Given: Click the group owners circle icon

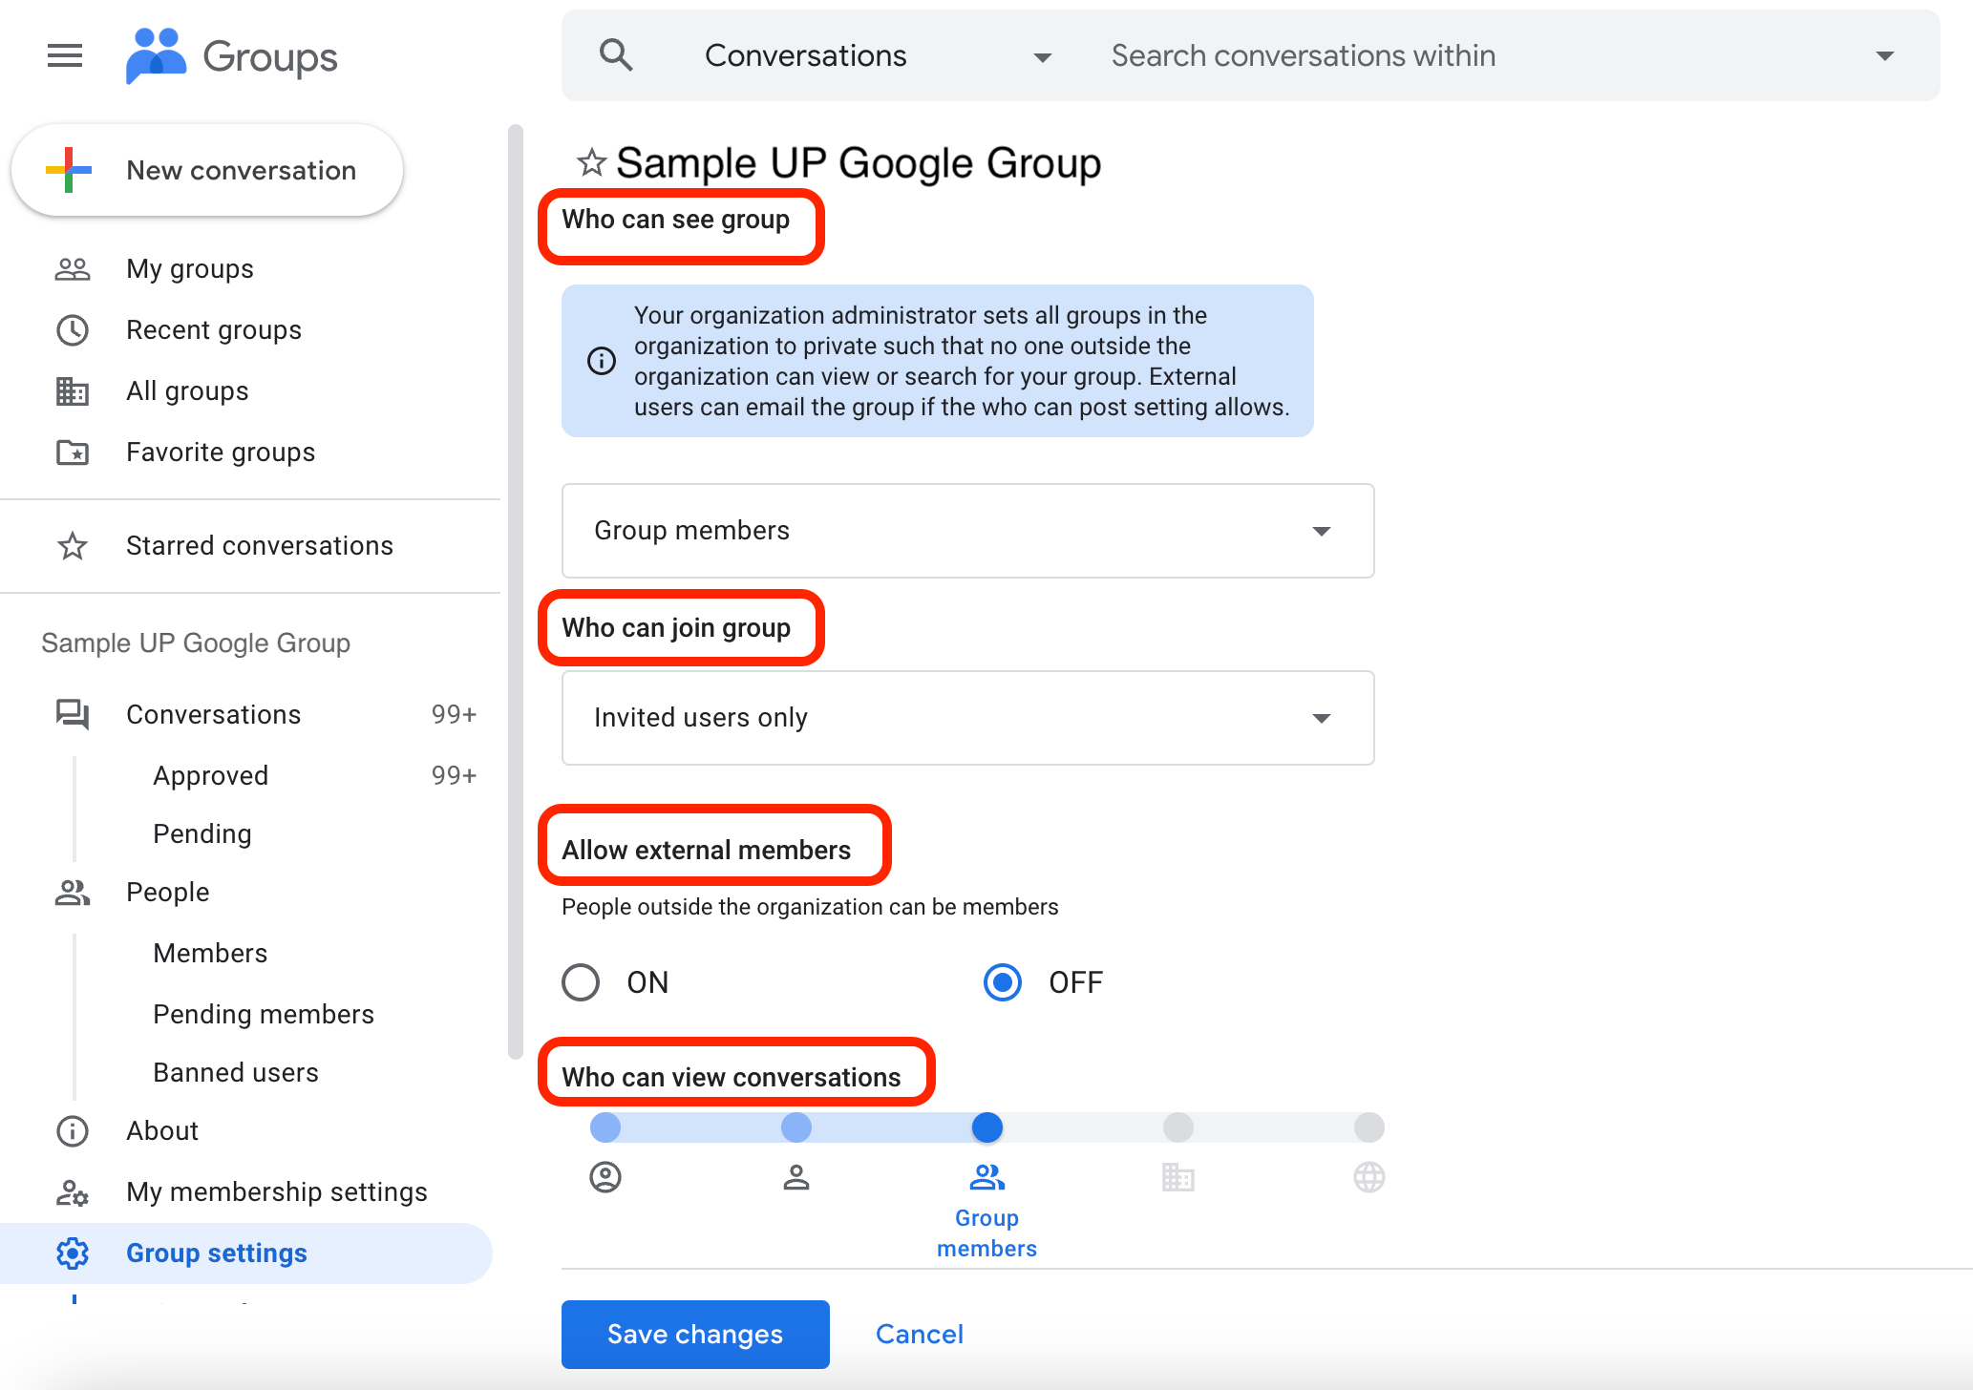Looking at the screenshot, I should point(605,1177).
